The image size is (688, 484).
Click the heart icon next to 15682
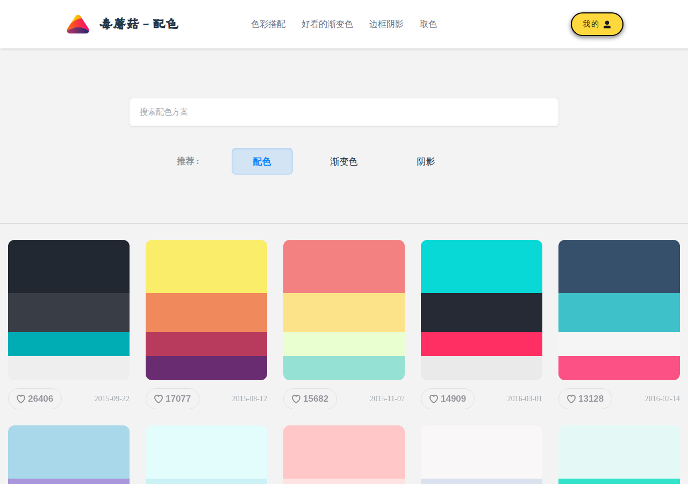tap(296, 399)
